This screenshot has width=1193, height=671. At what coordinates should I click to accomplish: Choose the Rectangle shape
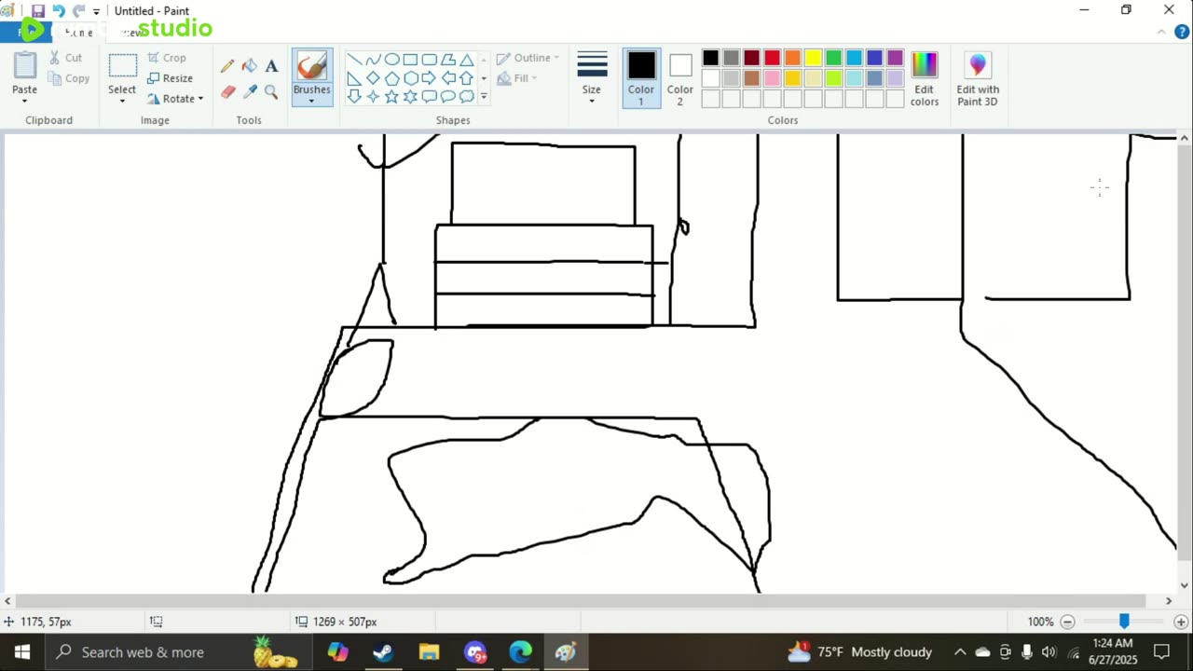click(x=410, y=60)
